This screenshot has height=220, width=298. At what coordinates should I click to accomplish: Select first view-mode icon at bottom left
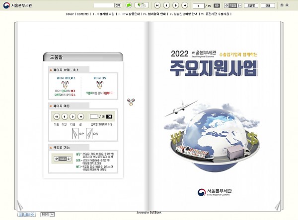pyautogui.click(x=20, y=215)
